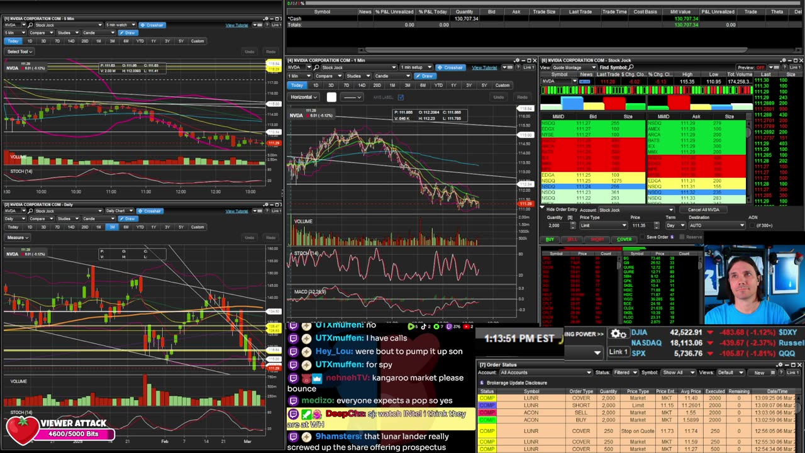Toggle quantity dollar [$] mode
This screenshot has width=805, height=453.
coord(570,218)
